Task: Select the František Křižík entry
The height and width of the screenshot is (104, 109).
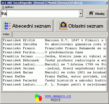Action: pyautogui.click(x=54, y=40)
